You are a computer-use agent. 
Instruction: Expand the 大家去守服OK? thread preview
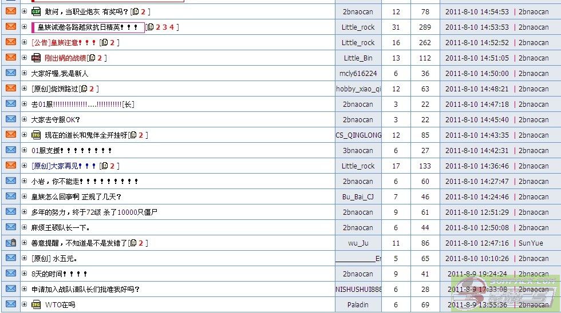24,119
